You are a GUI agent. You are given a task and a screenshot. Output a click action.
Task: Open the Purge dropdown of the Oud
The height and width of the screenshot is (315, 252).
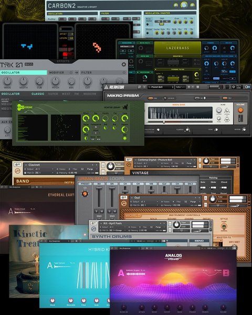click(x=194, y=202)
